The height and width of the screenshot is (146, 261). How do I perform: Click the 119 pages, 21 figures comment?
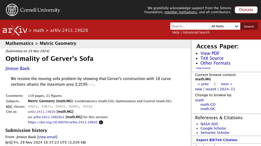tap(45, 96)
